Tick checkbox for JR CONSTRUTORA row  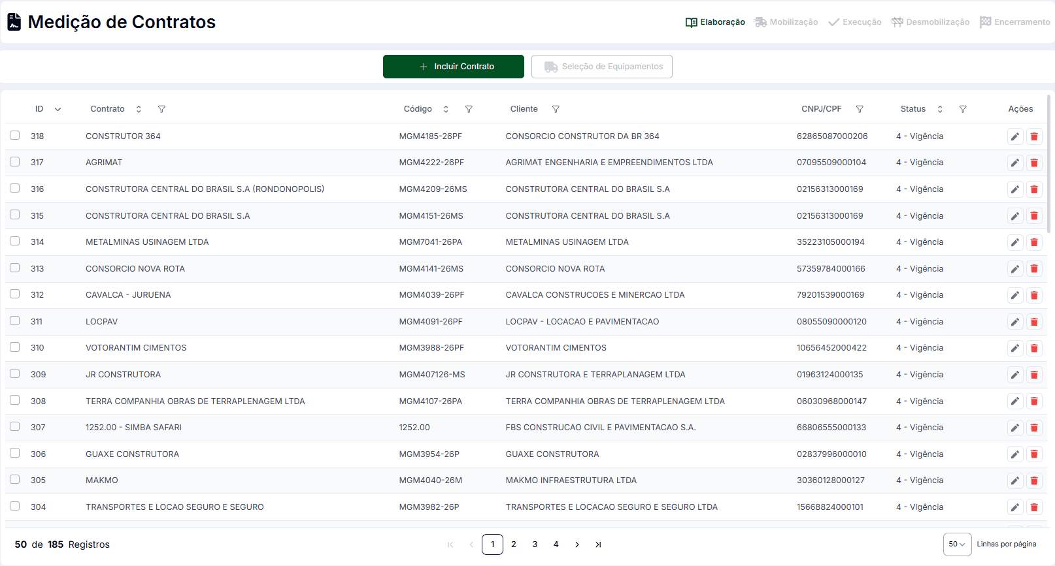coord(14,373)
